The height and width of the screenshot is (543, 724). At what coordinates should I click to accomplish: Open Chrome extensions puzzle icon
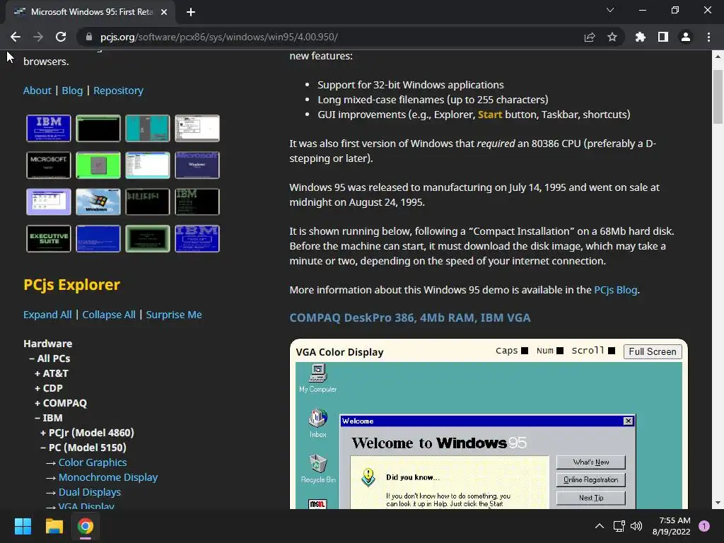pos(641,37)
